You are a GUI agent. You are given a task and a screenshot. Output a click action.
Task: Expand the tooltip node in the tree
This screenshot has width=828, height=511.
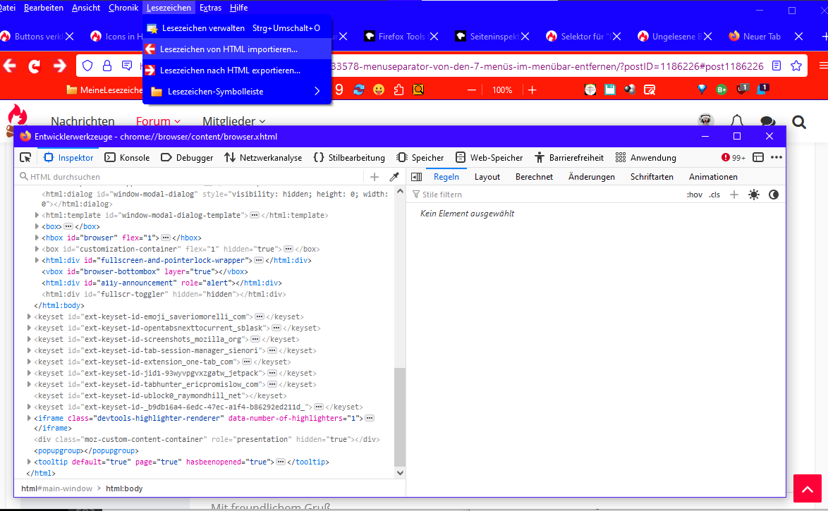(29, 462)
